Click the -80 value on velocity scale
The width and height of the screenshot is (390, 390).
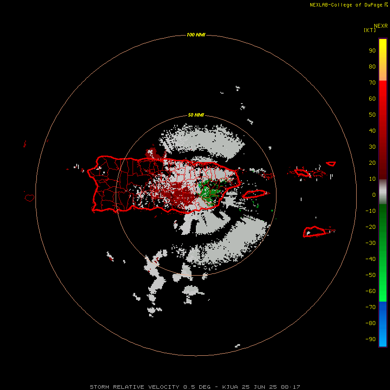point(370,323)
